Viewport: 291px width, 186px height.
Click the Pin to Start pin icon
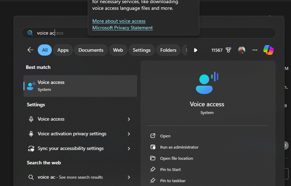coord(153,169)
